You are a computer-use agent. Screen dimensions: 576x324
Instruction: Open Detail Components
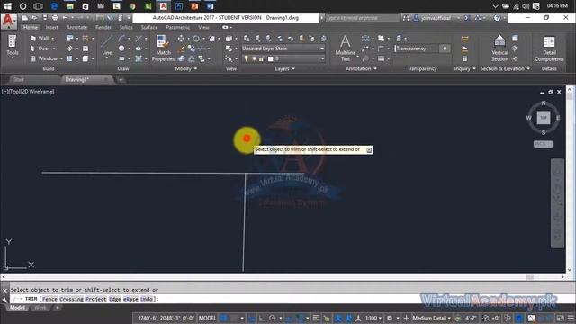click(x=549, y=48)
